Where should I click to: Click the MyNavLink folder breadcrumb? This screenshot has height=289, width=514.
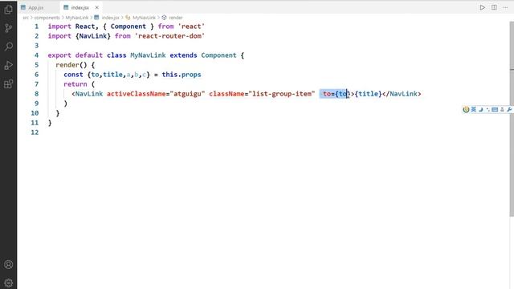77,18
